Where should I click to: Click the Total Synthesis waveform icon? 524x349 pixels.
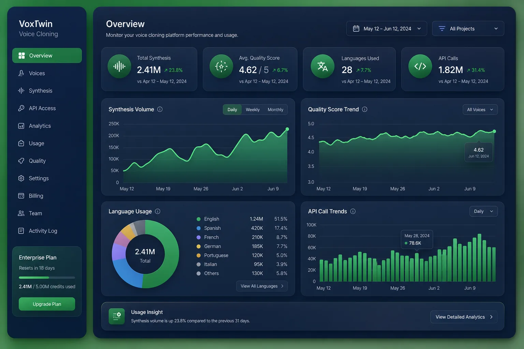119,66
